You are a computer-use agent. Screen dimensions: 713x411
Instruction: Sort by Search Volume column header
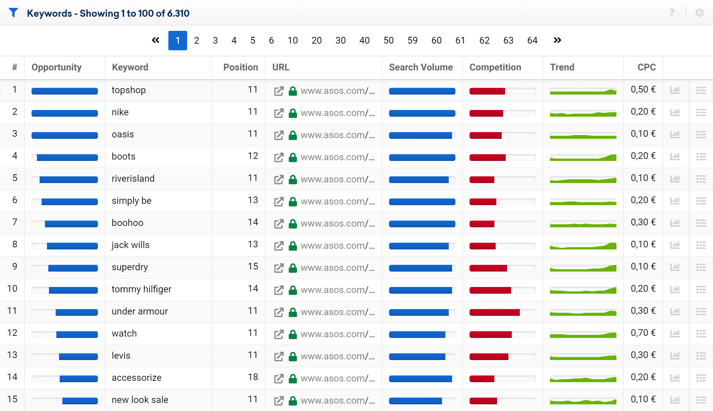[x=421, y=67]
